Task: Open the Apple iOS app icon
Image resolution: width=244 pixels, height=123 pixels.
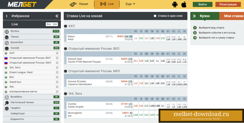Action: pyautogui.click(x=184, y=5)
